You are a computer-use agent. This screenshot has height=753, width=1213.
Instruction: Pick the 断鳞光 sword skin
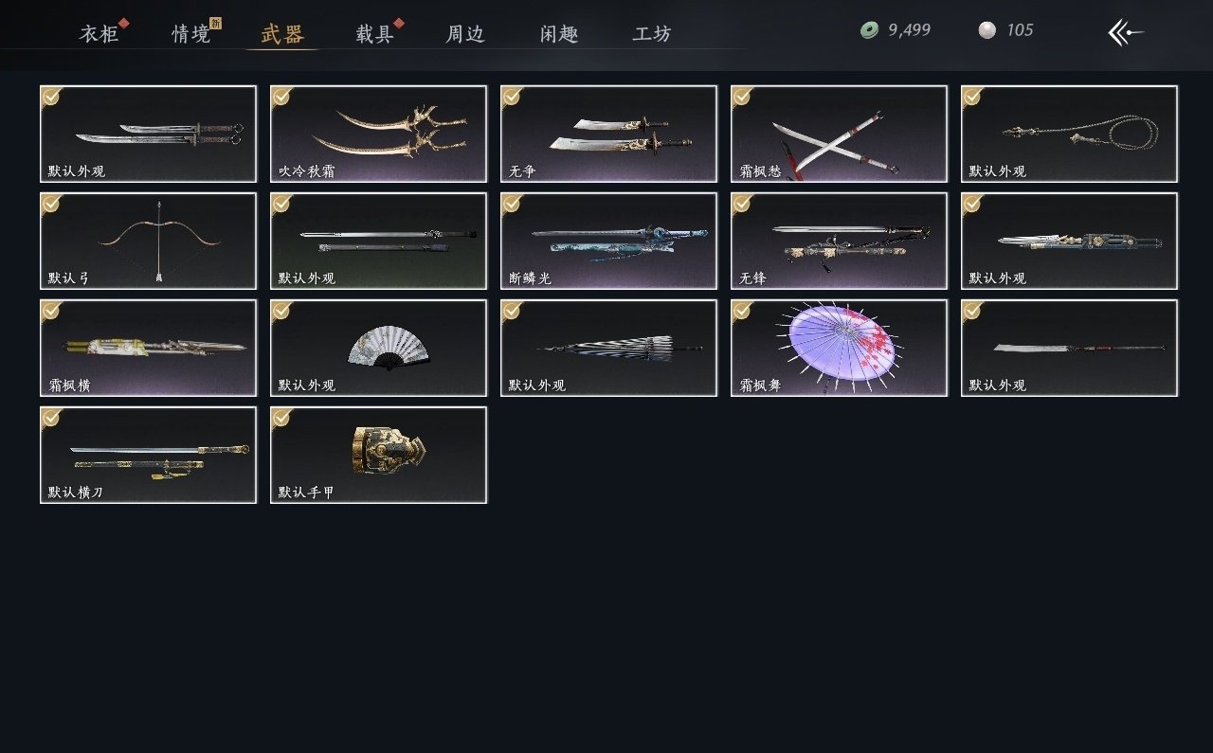click(x=608, y=241)
